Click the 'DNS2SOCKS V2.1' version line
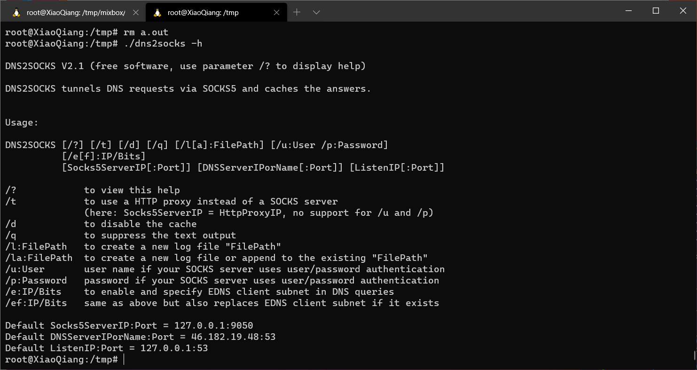 44,66
